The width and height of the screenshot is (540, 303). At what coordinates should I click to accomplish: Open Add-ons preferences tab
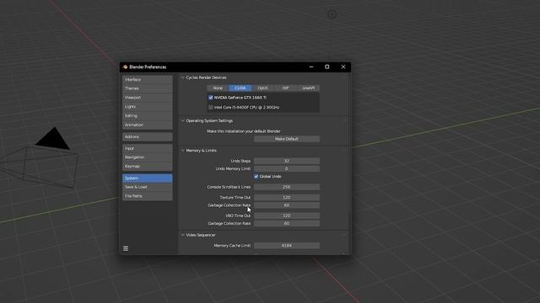coord(148,136)
